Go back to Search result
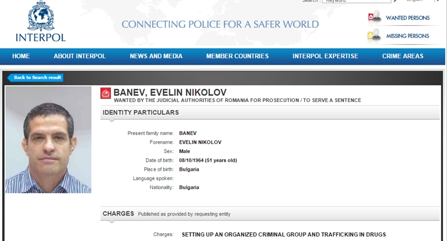Image resolution: width=447 pixels, height=241 pixels. point(35,78)
